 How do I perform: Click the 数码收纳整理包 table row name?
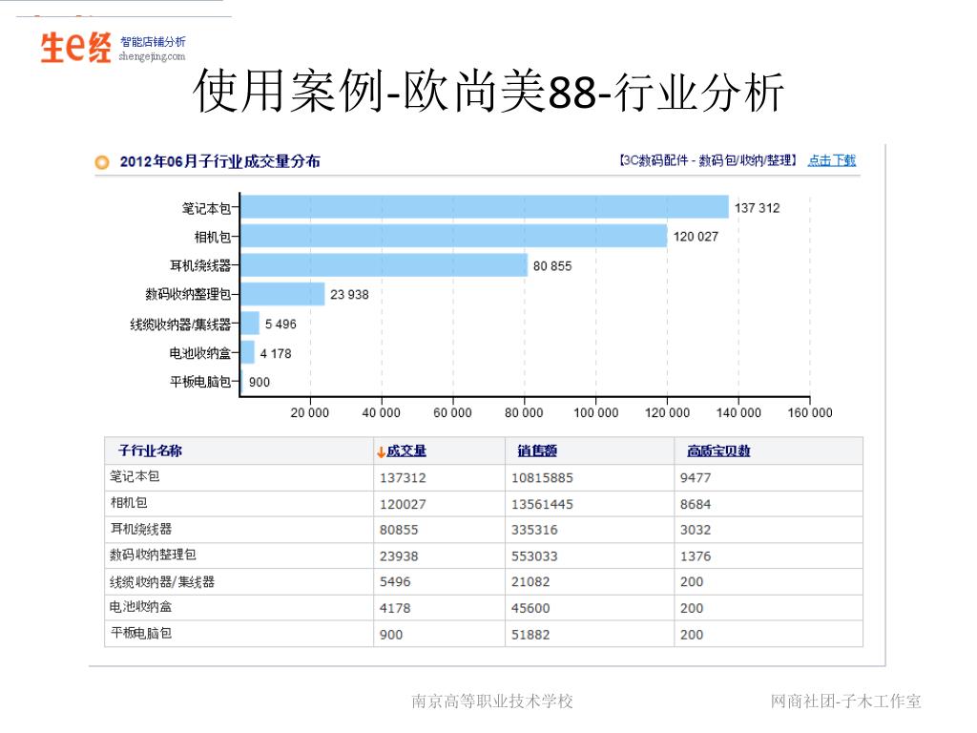click(153, 555)
